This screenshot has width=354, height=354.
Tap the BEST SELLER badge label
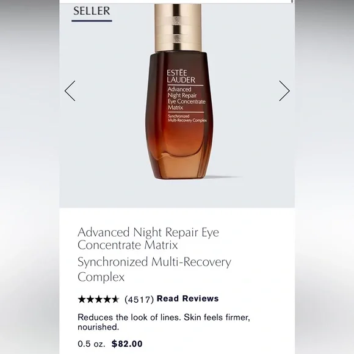coord(92,11)
